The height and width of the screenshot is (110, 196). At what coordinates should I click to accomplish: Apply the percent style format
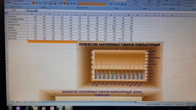click(115, 4)
